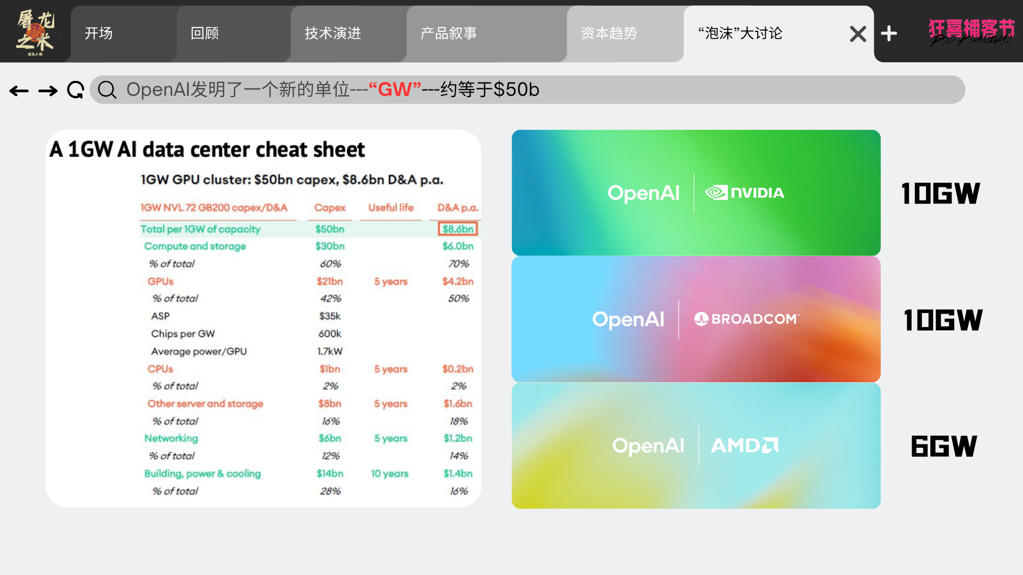Viewport: 1023px width, 575px height.
Task: Click the magnifier search icon
Action: 107,90
